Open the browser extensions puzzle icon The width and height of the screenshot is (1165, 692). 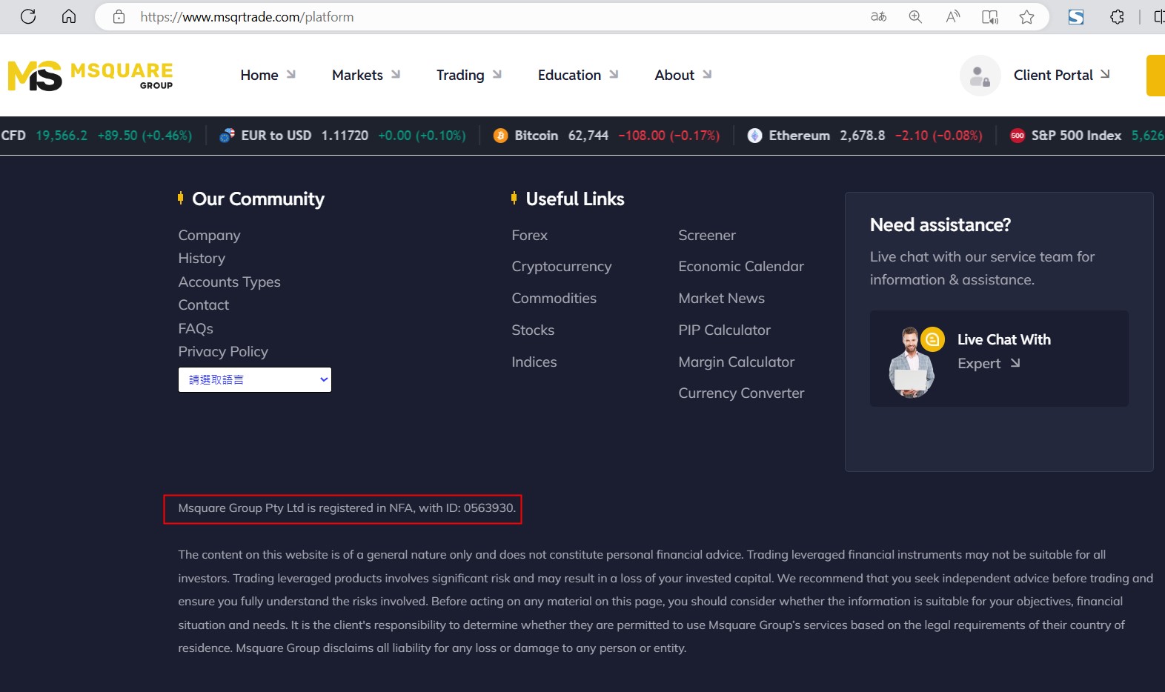tap(1117, 16)
